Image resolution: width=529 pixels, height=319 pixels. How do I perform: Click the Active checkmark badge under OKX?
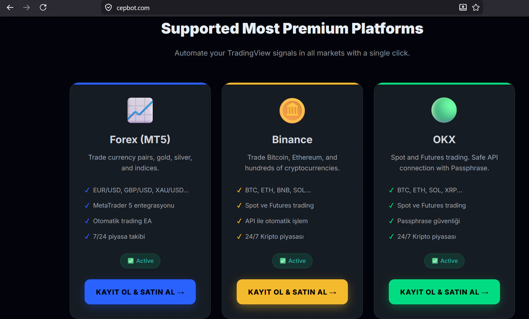(444, 261)
